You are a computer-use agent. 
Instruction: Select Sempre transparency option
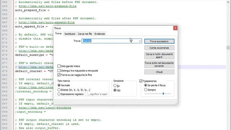(145, 90)
